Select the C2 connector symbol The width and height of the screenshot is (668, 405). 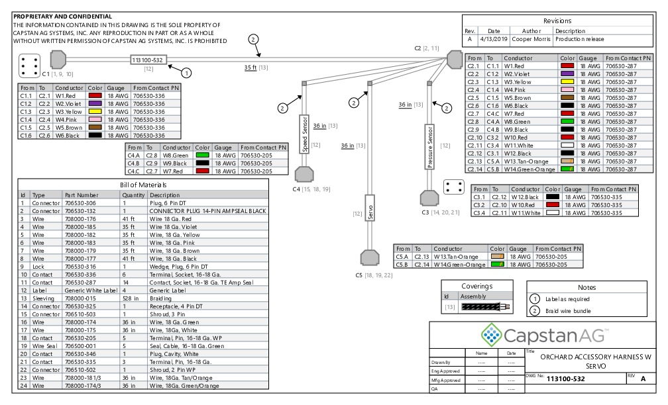[x=455, y=59]
